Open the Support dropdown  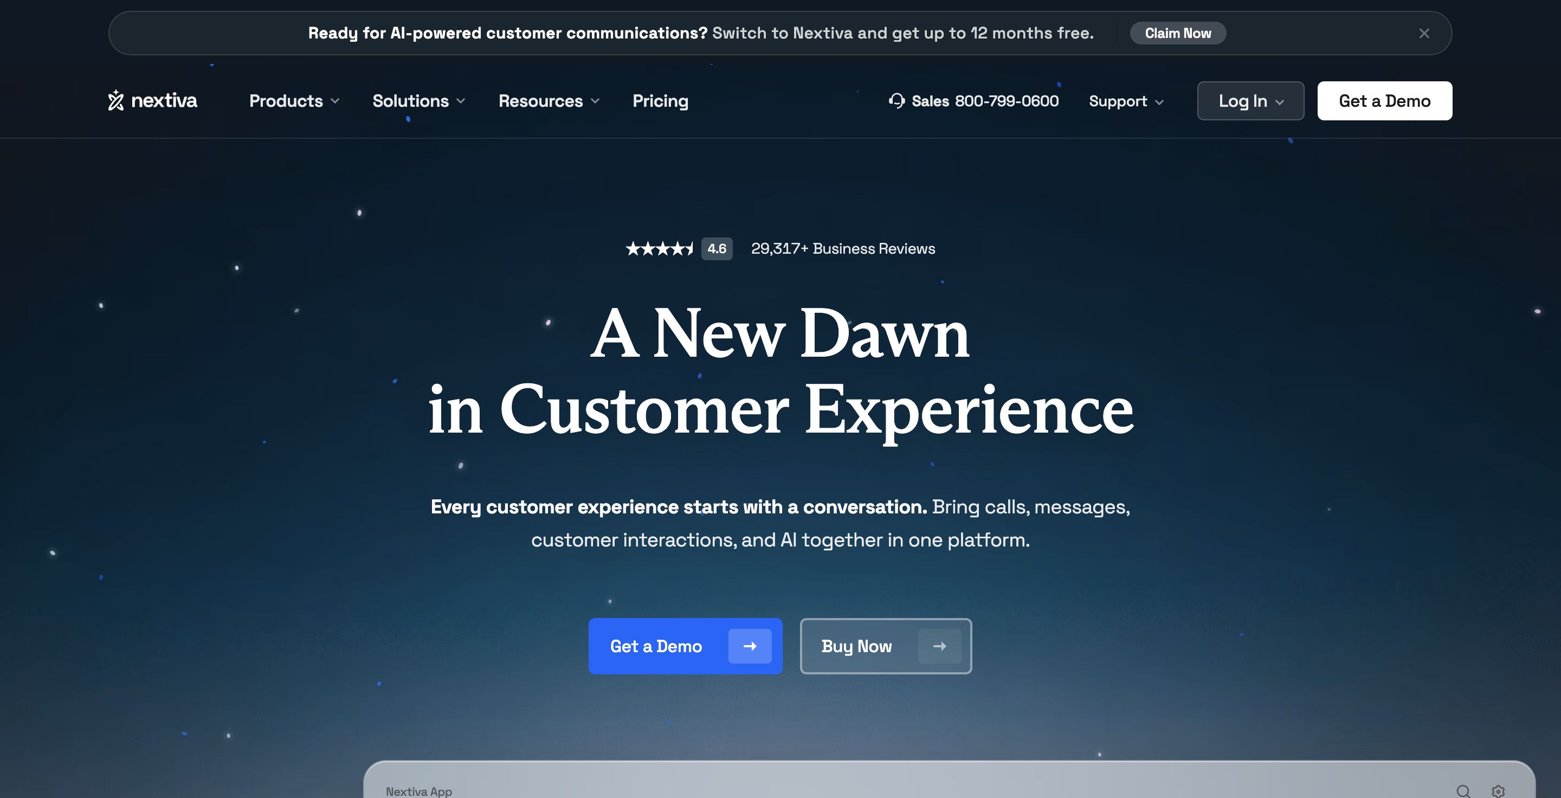(1126, 101)
